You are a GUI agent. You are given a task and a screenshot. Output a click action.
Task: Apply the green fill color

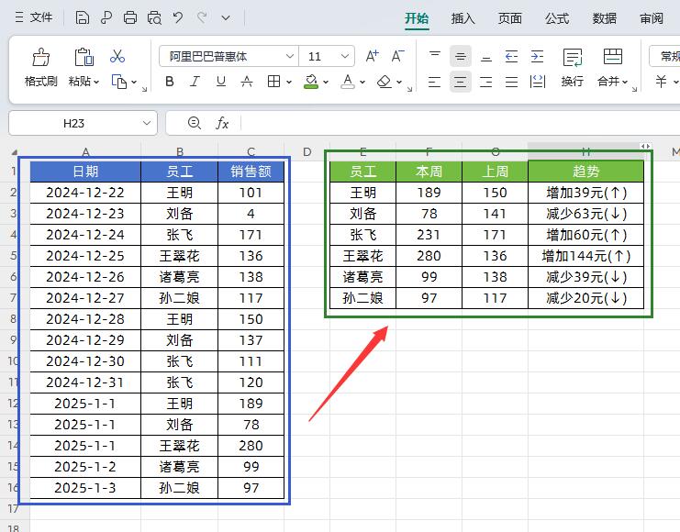[x=311, y=82]
